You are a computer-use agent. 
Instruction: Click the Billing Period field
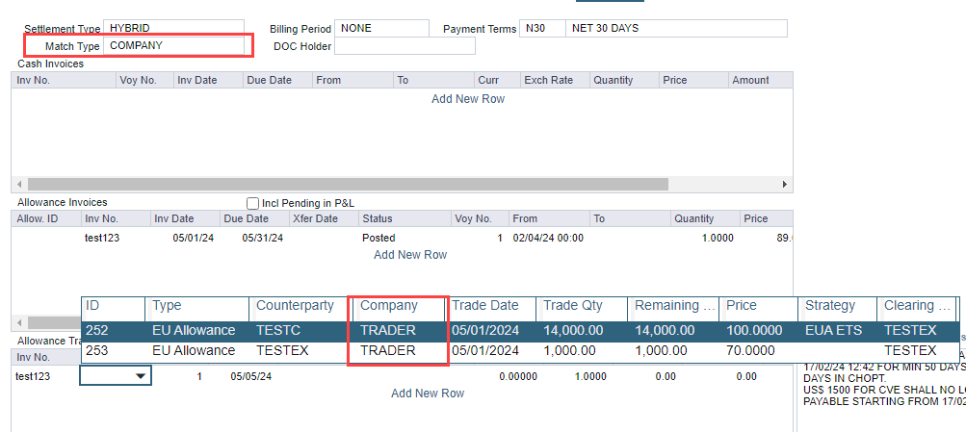tap(382, 28)
